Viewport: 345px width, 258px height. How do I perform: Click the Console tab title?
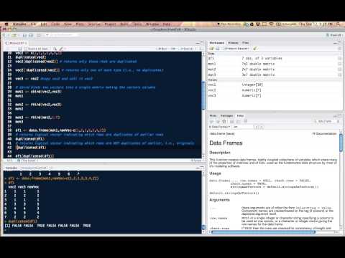[x=11, y=168]
